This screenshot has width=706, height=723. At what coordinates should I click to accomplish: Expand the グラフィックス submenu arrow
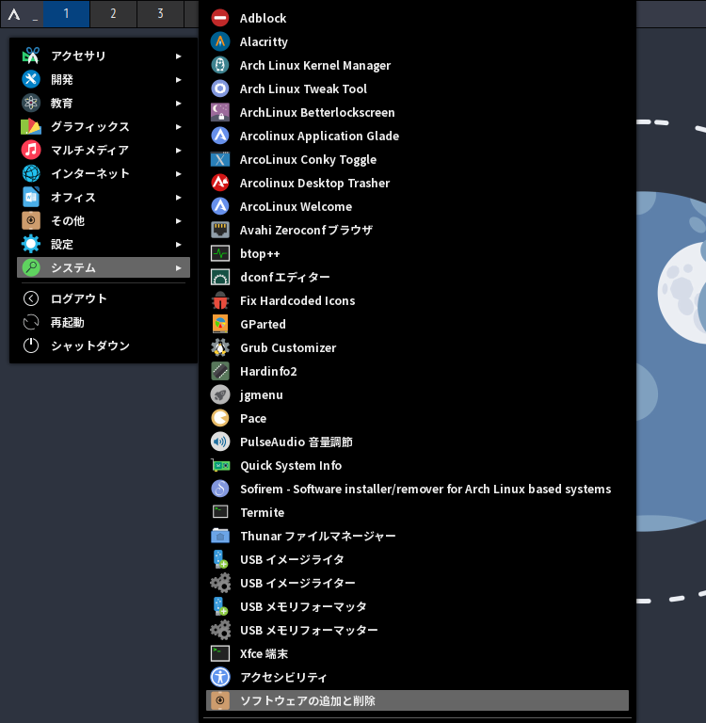point(179,126)
